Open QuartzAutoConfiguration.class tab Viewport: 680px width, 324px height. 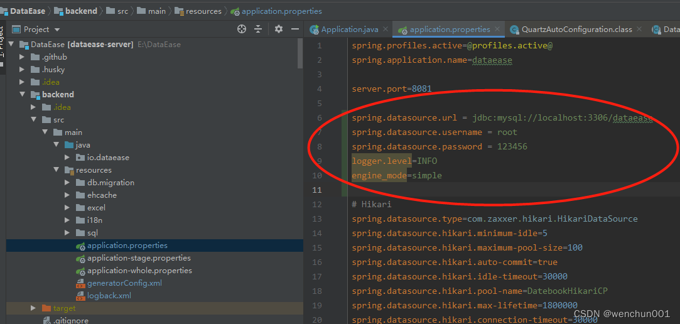[577, 30]
